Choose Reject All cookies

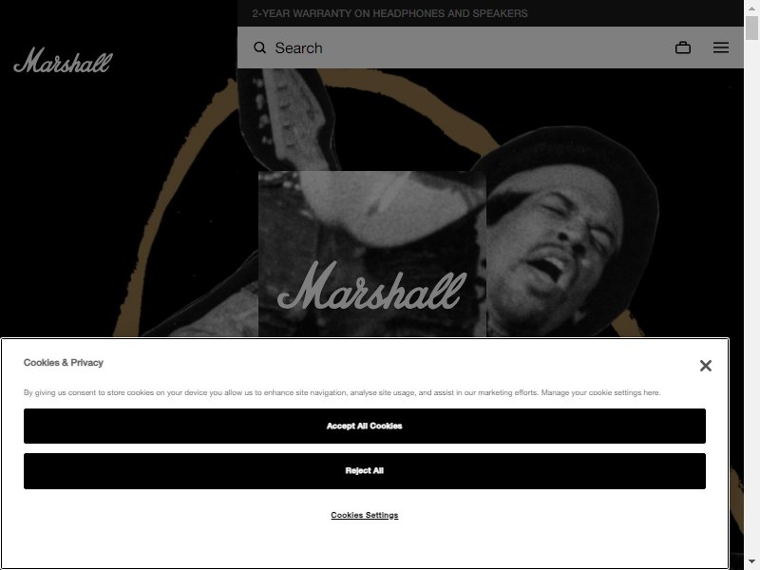click(x=365, y=471)
